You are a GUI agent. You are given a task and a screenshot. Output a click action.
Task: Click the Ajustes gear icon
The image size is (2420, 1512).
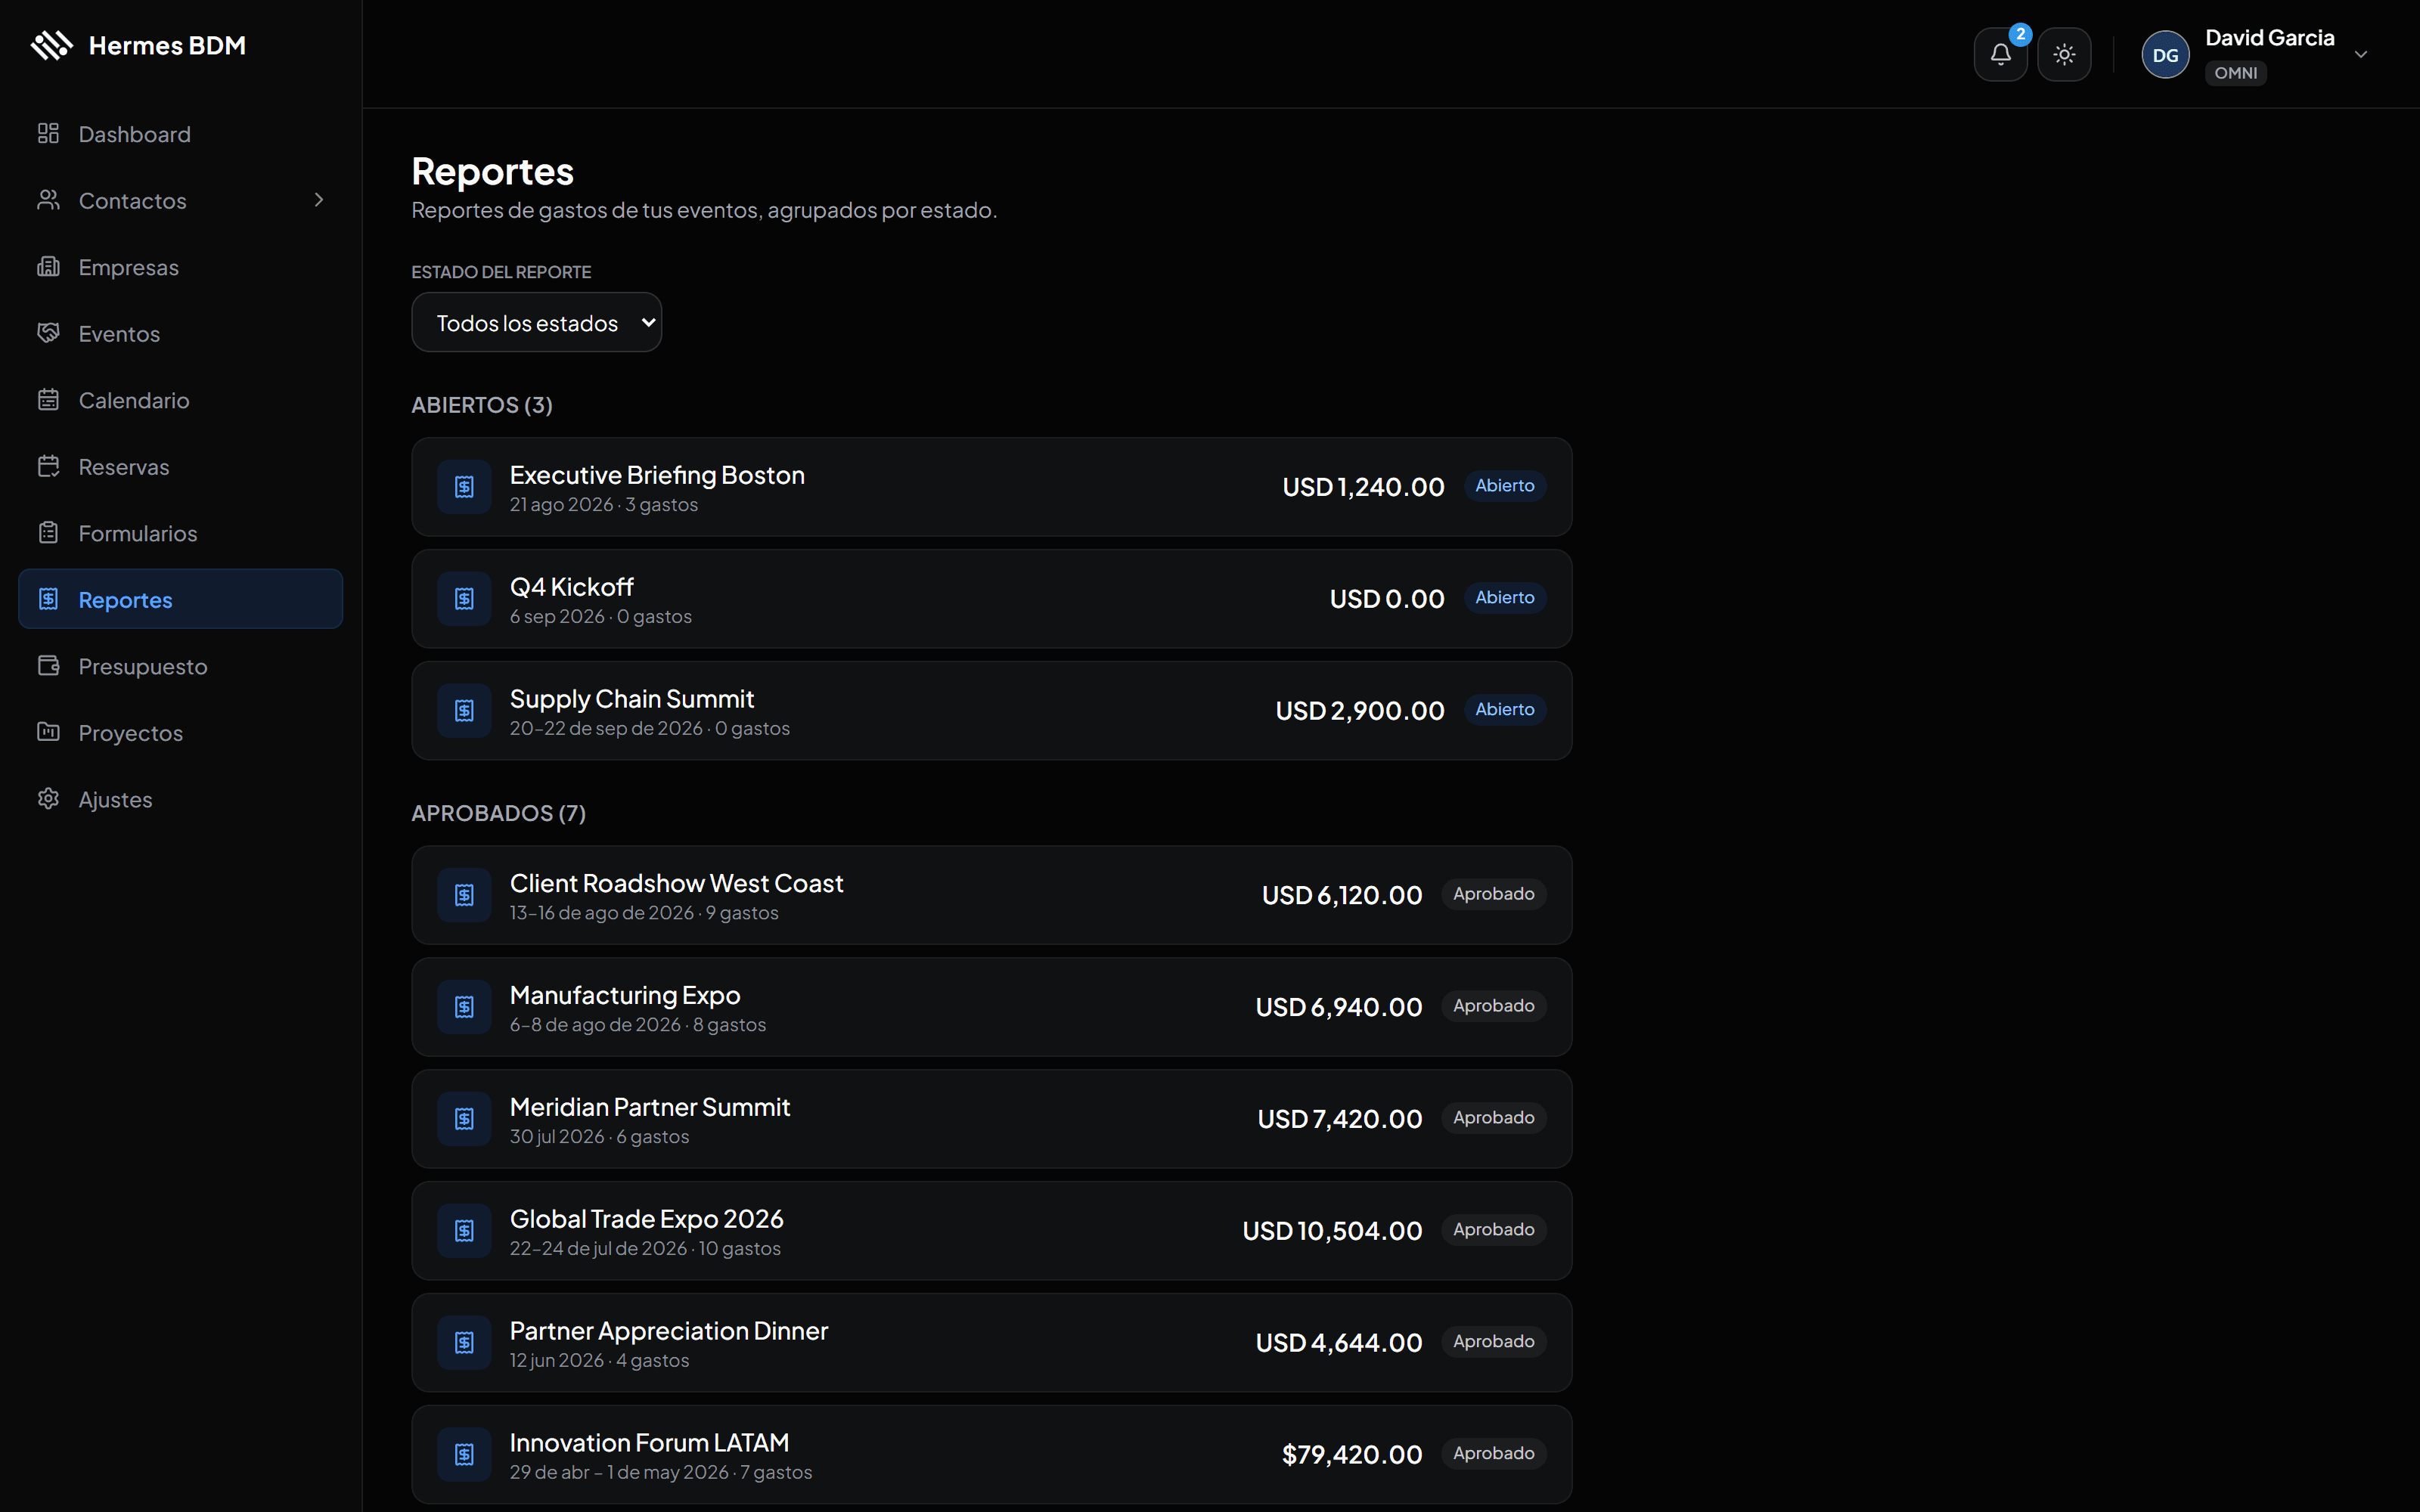(48, 799)
